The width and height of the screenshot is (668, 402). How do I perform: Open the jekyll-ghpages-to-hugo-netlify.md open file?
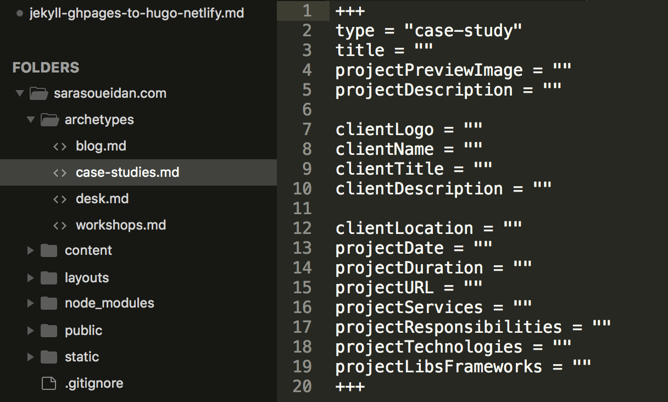pyautogui.click(x=137, y=13)
